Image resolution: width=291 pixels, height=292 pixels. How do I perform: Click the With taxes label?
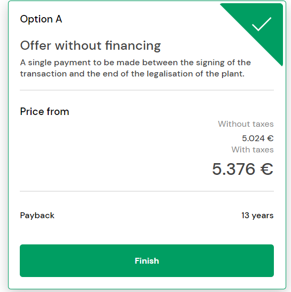coord(252,150)
